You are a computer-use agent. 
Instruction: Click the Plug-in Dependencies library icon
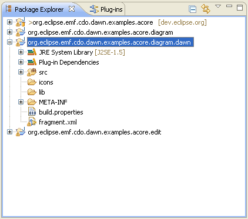(32, 62)
